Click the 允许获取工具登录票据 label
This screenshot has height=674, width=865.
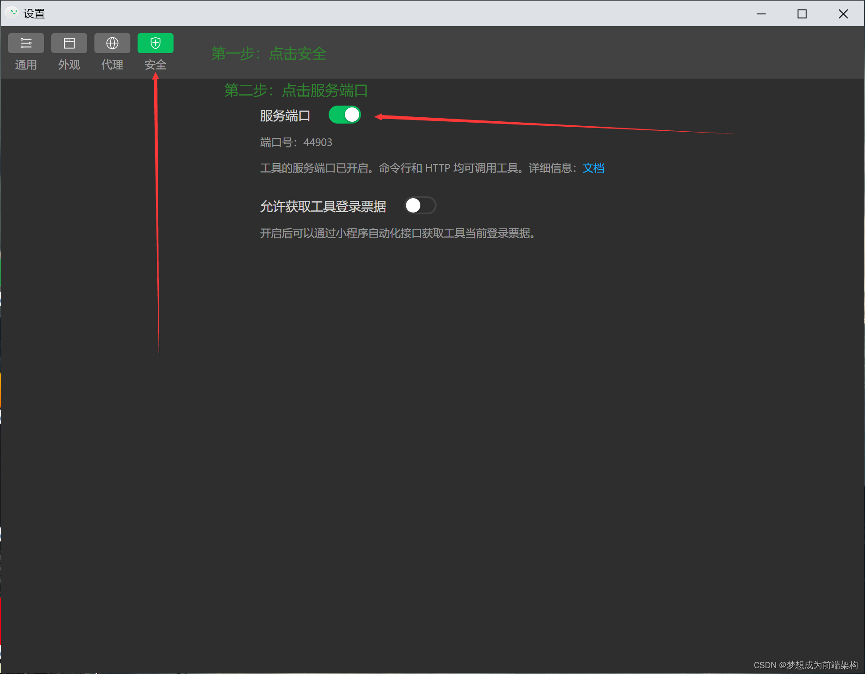click(323, 207)
